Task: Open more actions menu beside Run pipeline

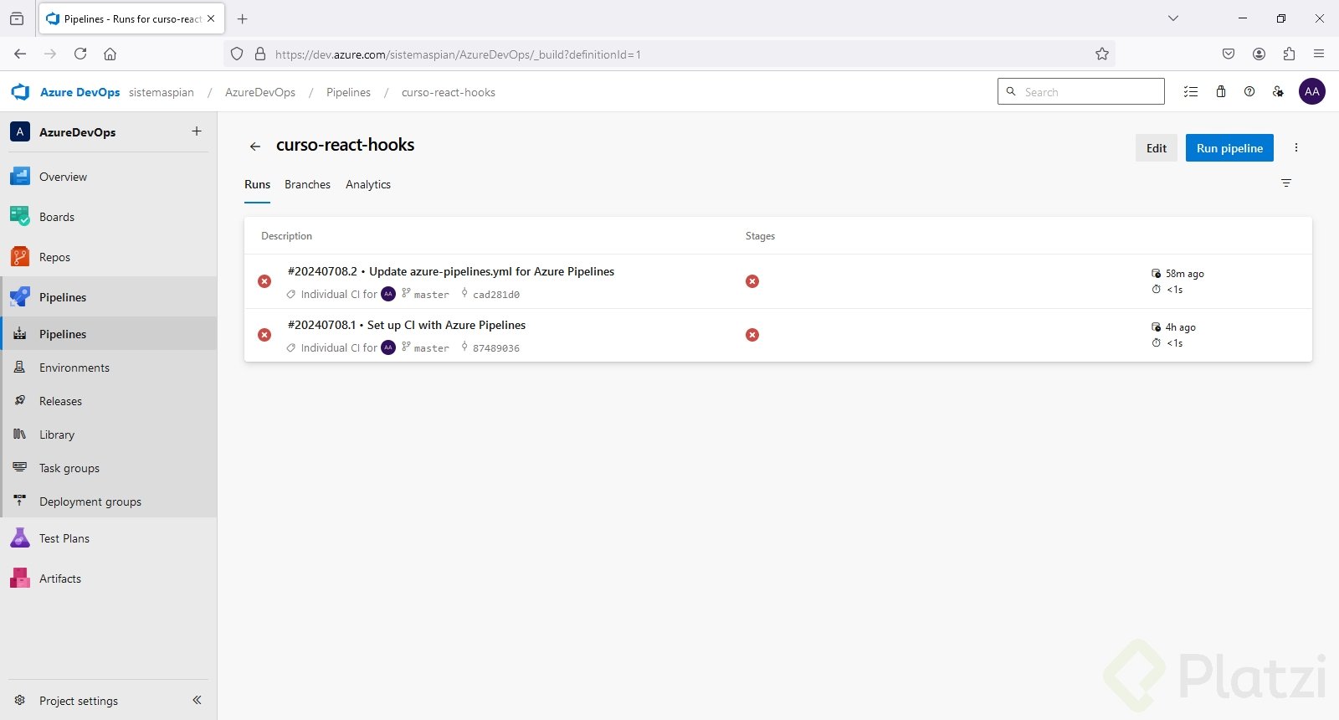Action: point(1296,148)
